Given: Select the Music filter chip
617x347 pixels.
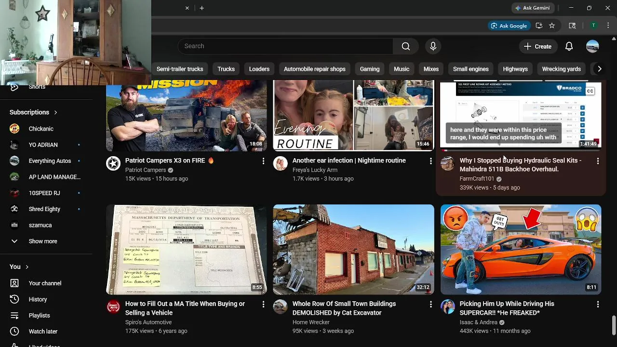Looking at the screenshot, I should pyautogui.click(x=401, y=69).
